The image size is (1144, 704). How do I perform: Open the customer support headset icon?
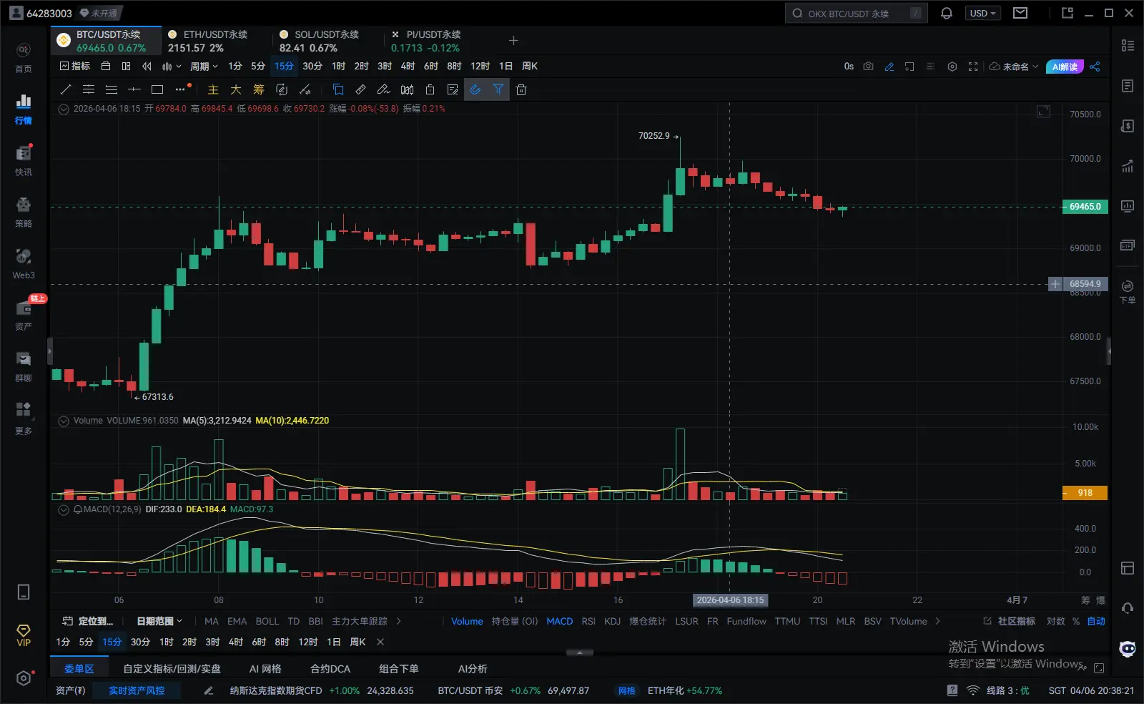click(1128, 608)
